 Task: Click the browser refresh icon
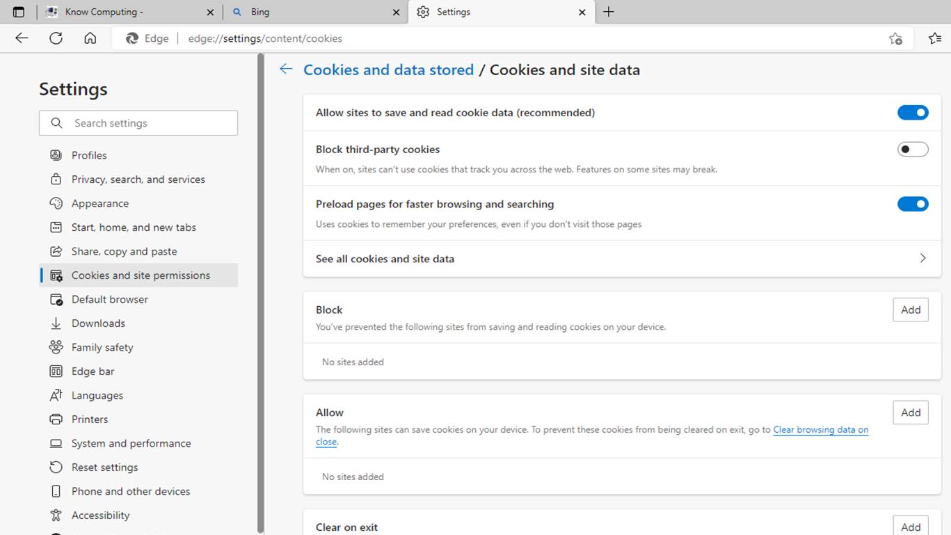[56, 38]
